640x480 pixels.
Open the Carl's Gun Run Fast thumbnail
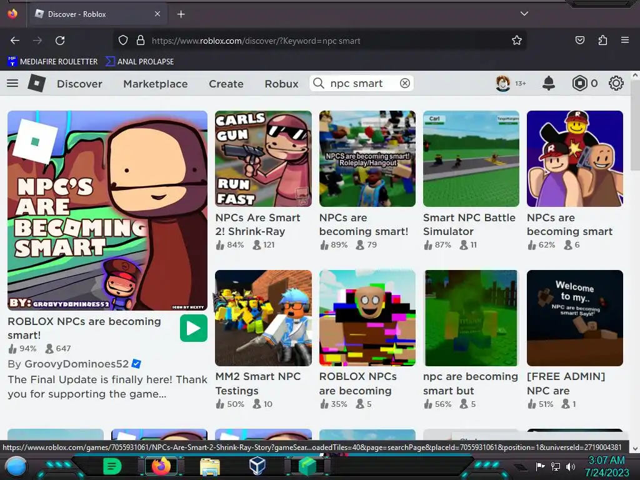click(263, 159)
